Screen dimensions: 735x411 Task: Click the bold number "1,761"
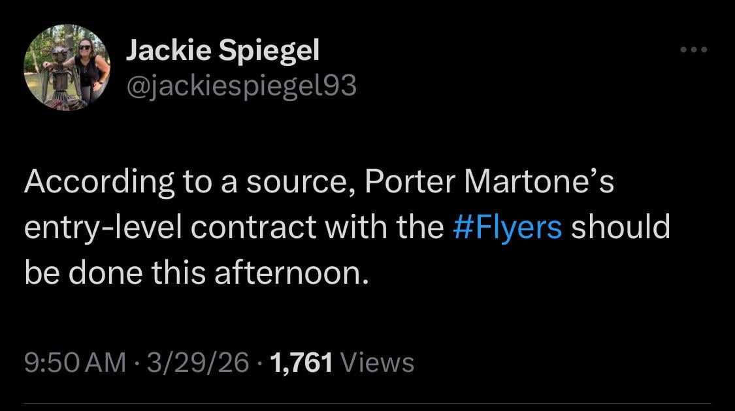(x=301, y=362)
